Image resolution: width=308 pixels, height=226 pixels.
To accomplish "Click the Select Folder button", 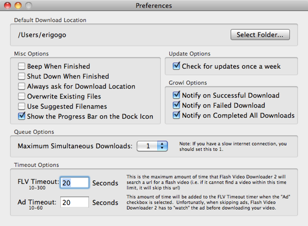I will coord(260,34).
